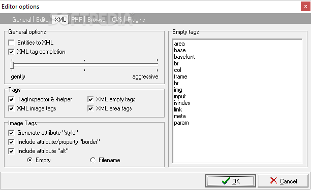This screenshot has height=190, width=311.
Task: Click the "aggressive" slider label
Action: point(145,77)
